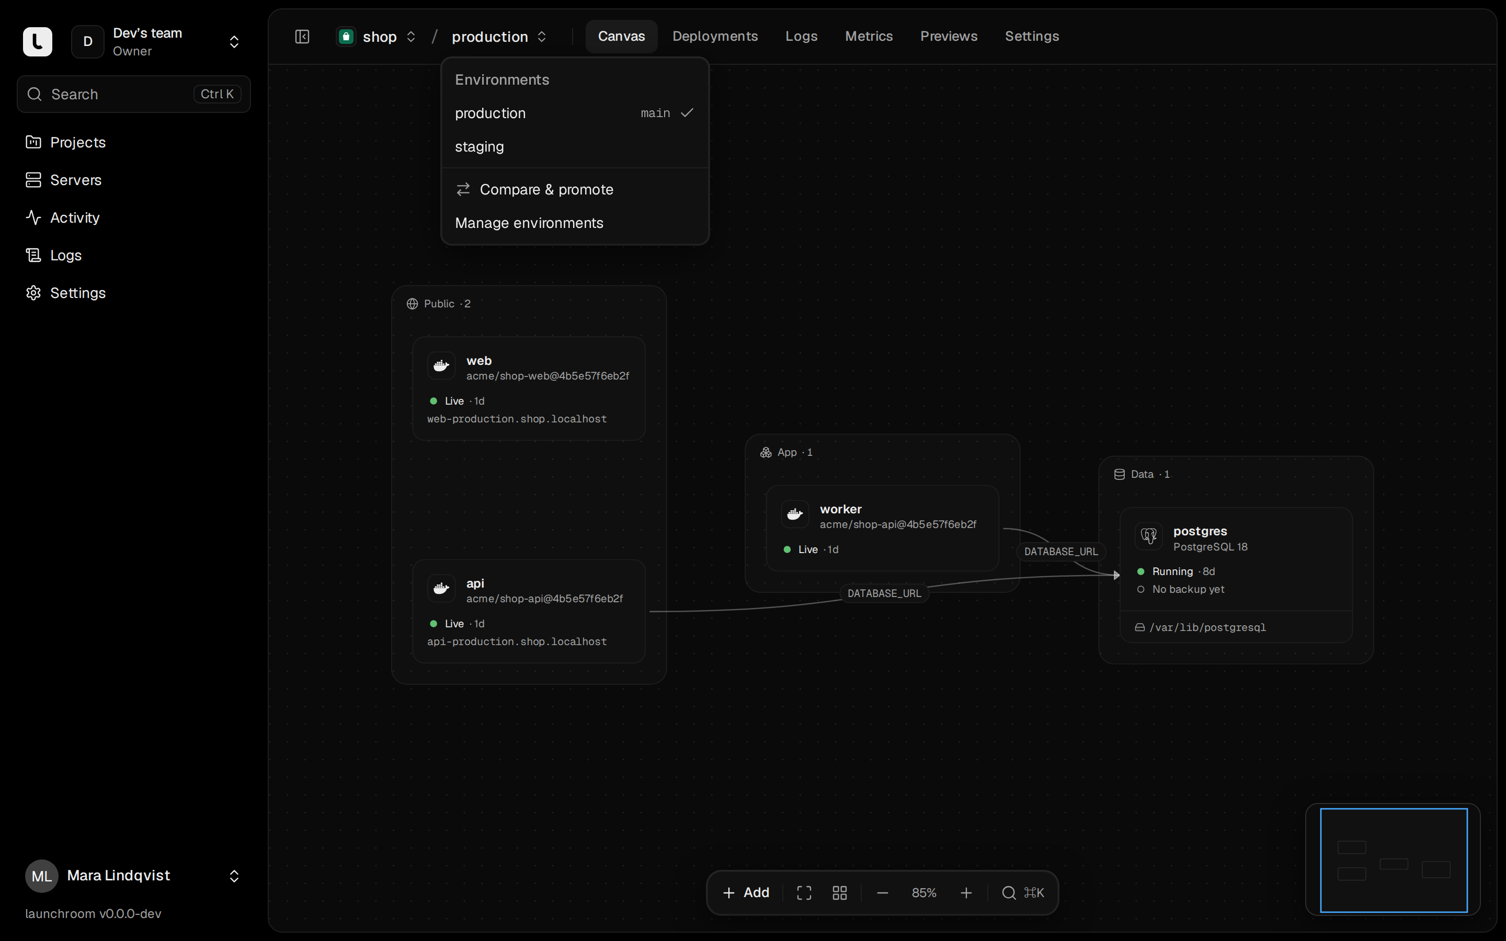The image size is (1506, 941).
Task: Click the App group icon
Action: [x=766, y=452]
